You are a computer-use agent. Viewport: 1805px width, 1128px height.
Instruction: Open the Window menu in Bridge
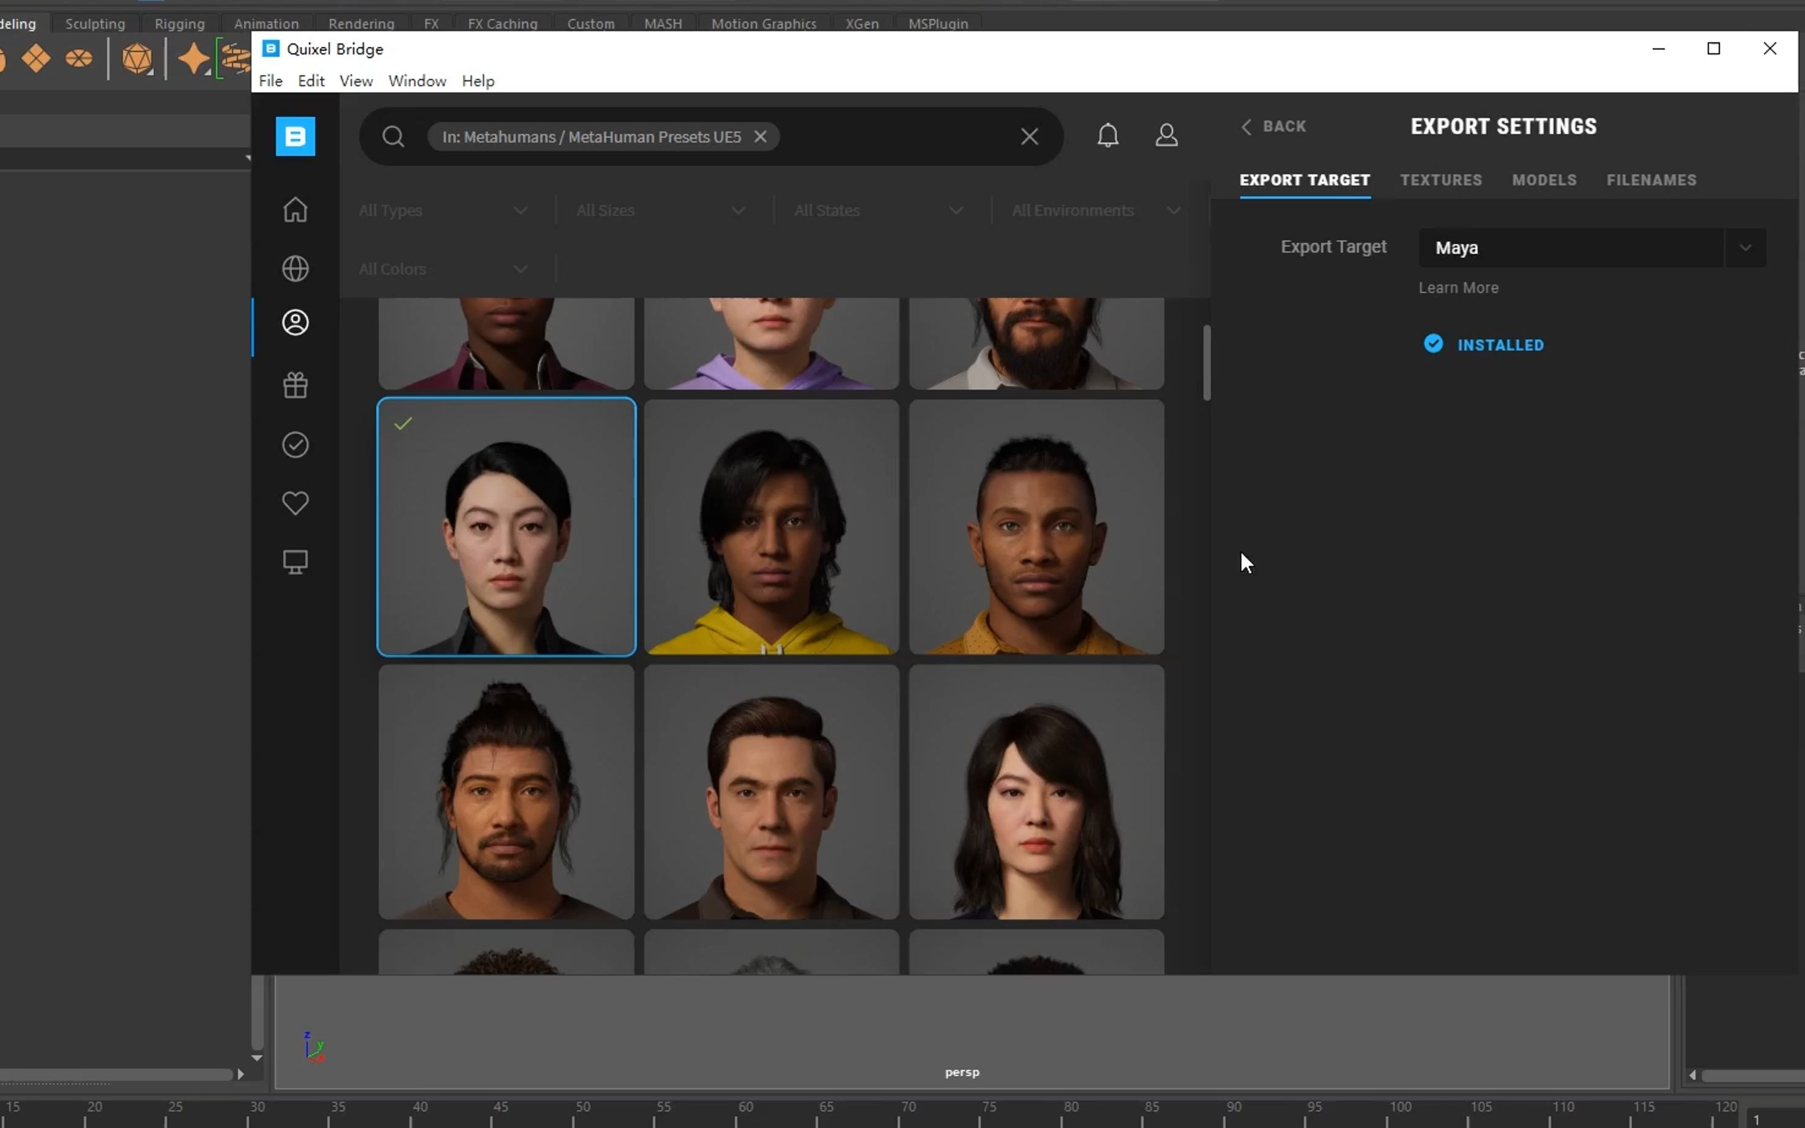pos(417,81)
